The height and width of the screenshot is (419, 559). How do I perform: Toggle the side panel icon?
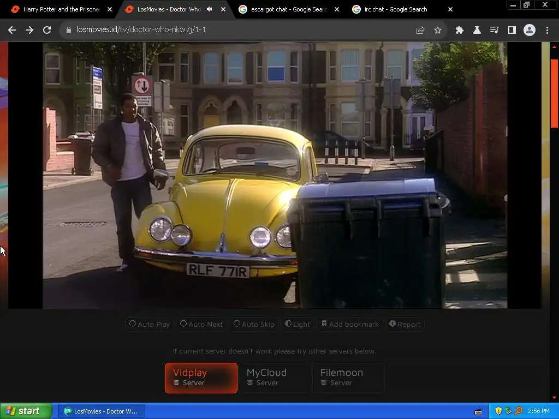[x=512, y=31]
